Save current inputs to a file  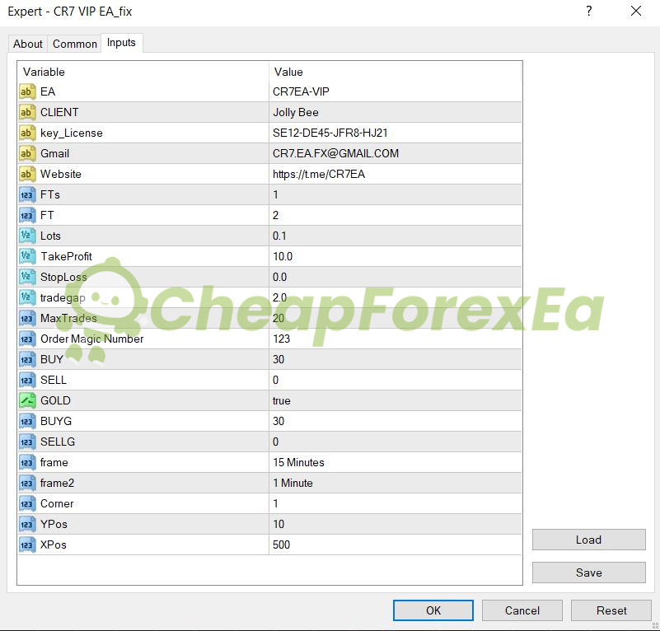[588, 573]
